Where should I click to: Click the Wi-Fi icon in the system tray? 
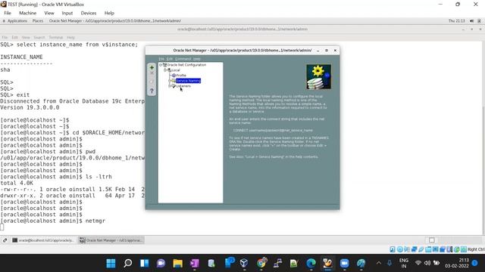pyautogui.click(x=418, y=263)
